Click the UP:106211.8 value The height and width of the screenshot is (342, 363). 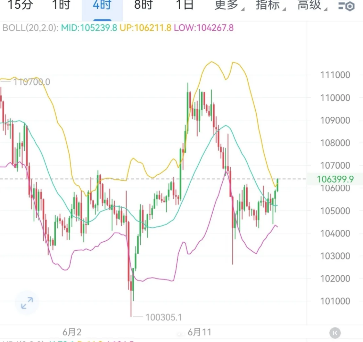[x=146, y=28]
